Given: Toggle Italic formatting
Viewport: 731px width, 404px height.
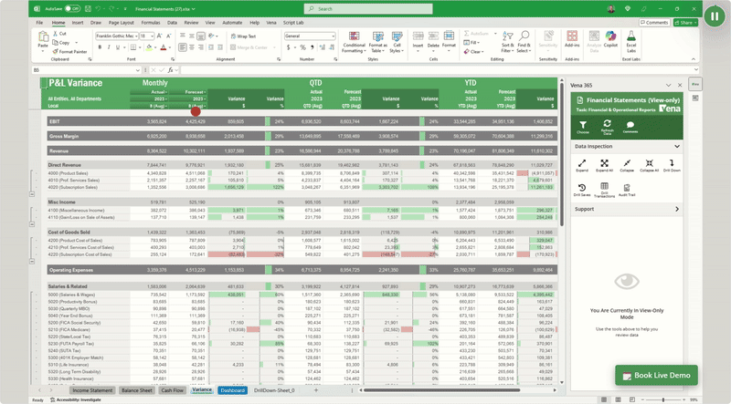Looking at the screenshot, I should pos(109,47).
